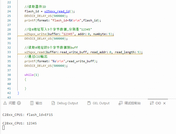Viewport: 176px width, 134px height.
Task: Click the GEL Output panel icon
Action: (x=89, y=103)
